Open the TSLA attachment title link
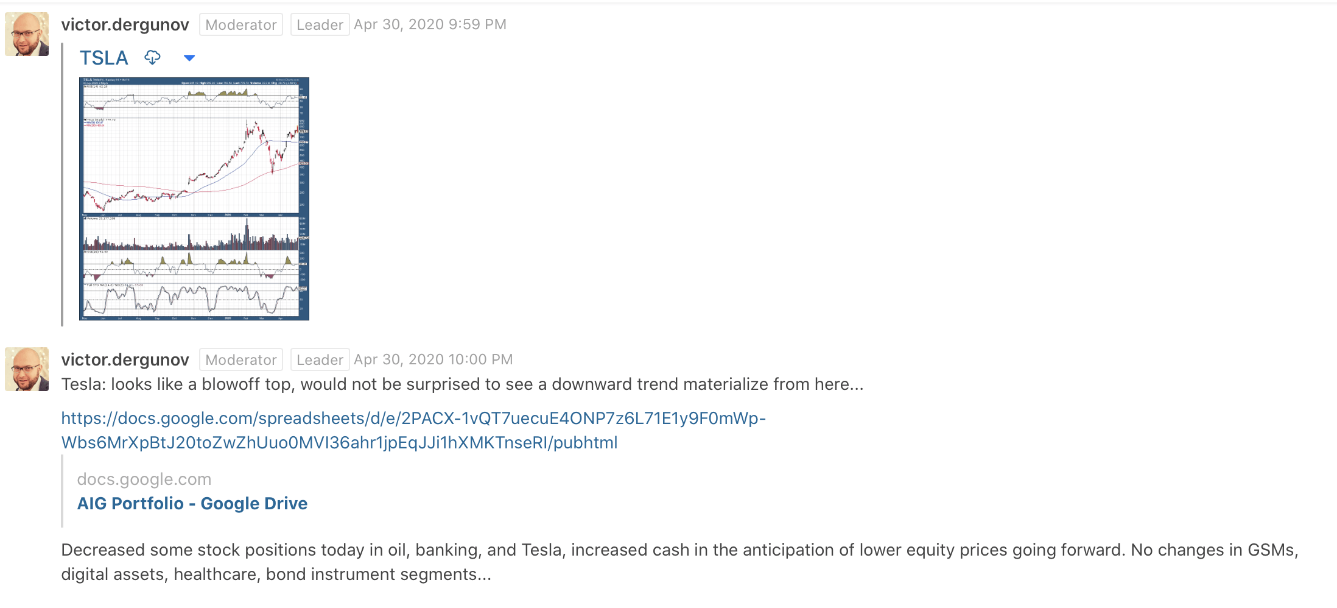Viewport: 1337px width, 608px height. (104, 58)
